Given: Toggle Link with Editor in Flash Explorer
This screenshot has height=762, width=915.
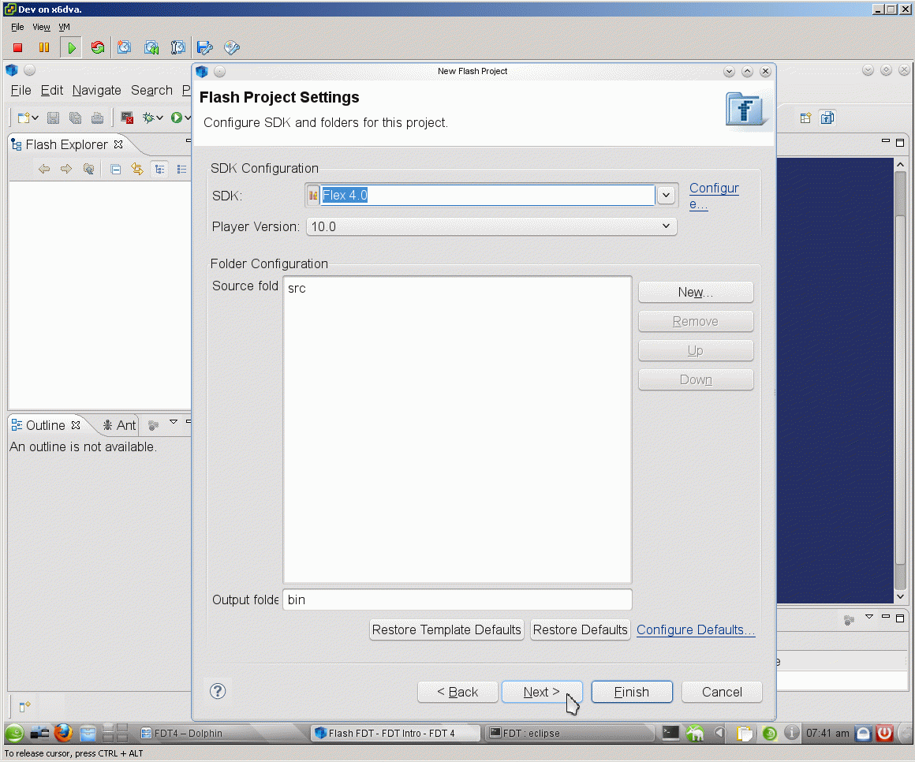Looking at the screenshot, I should click(x=138, y=170).
